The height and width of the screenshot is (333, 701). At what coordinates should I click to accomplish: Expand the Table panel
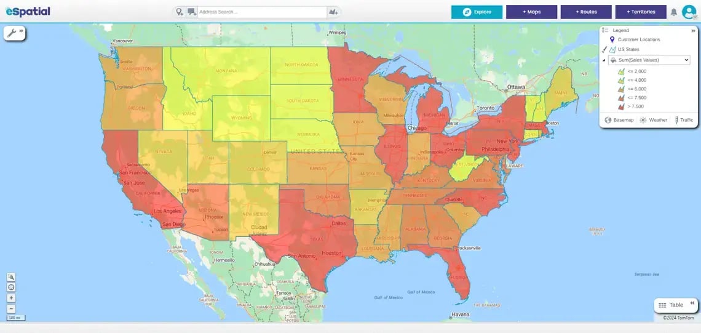point(675,305)
